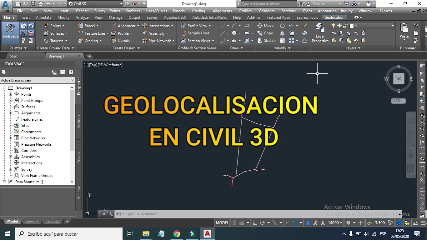Image resolution: width=427 pixels, height=240 pixels.
Task: Click the Paste clipboard button
Action: (x=404, y=31)
